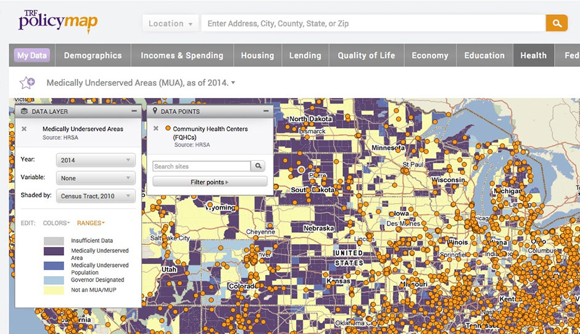Open the Variable dropdown
Screen dimensions: 580x334
[95, 178]
